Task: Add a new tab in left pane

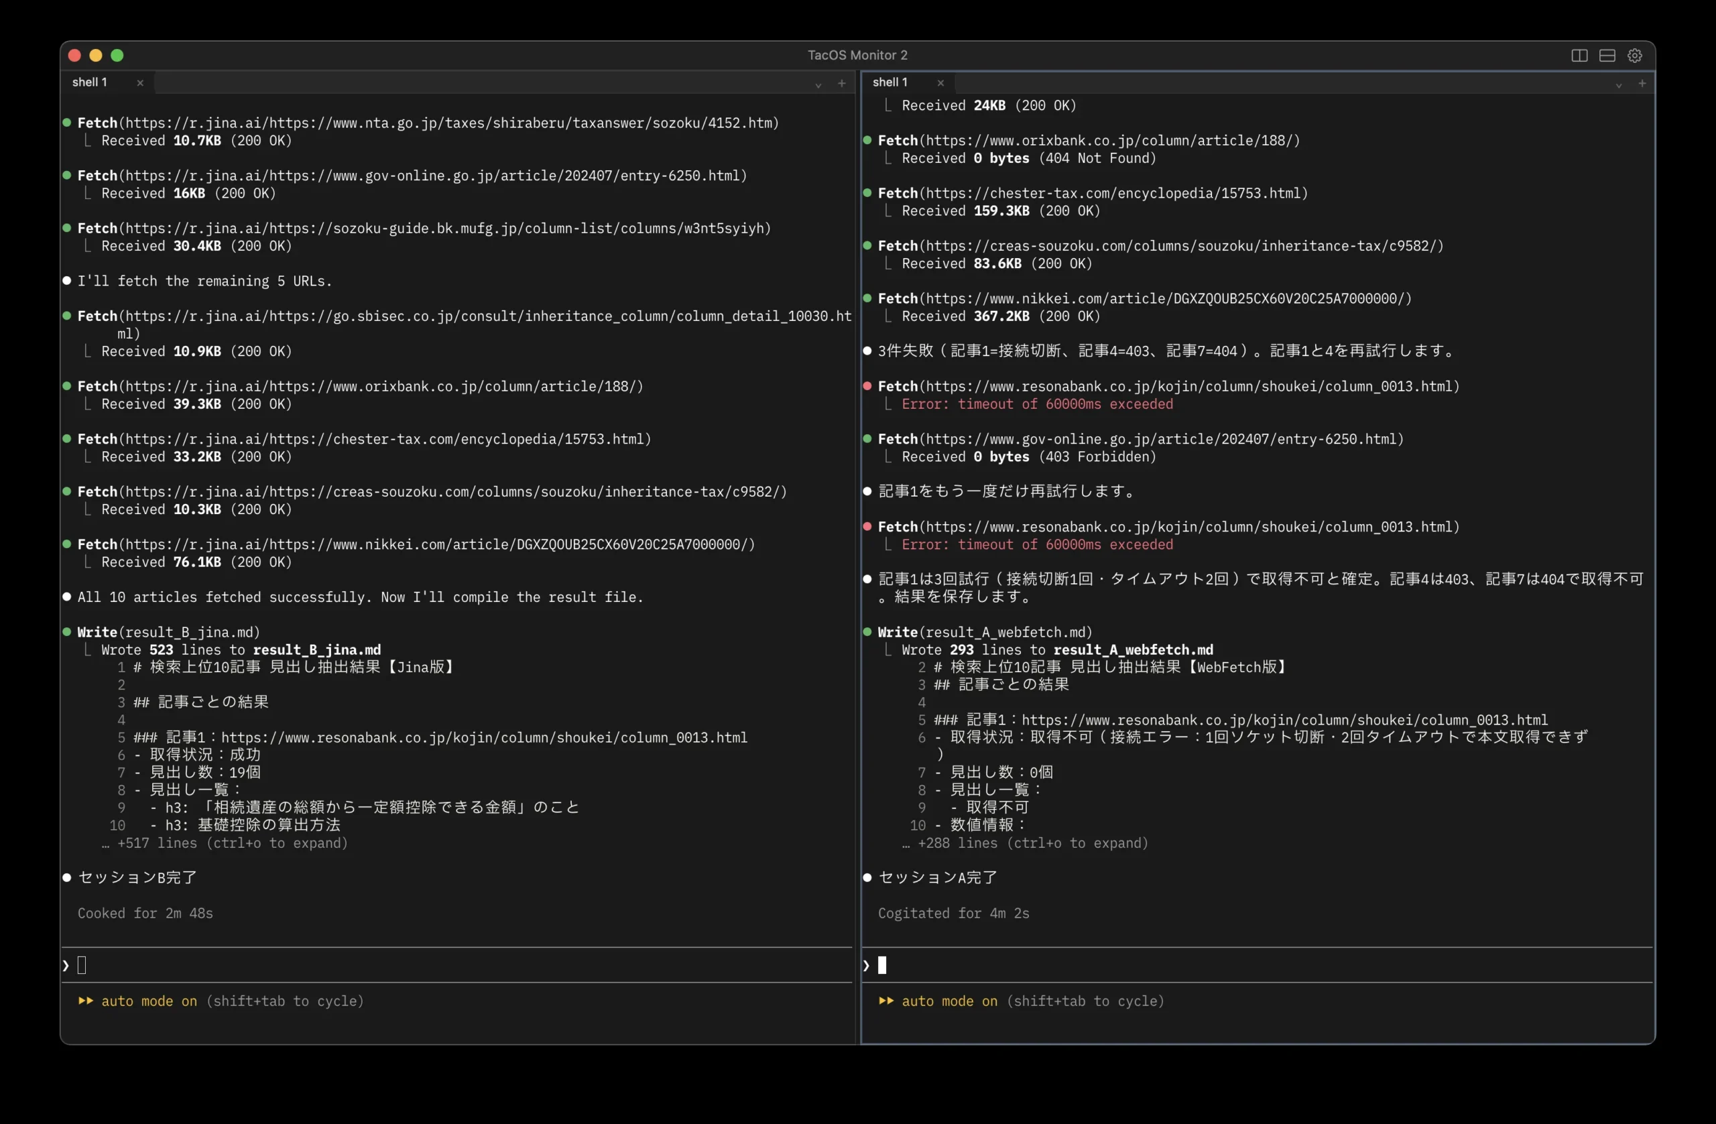Action: pos(841,84)
